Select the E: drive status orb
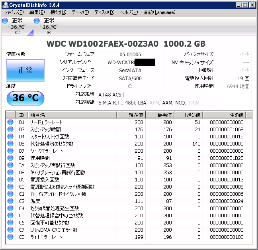The height and width of the screenshot is (250, 258). [x=37, y=21]
